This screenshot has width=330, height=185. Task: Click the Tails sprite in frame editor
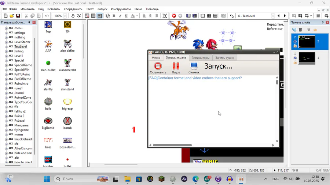tap(179, 30)
